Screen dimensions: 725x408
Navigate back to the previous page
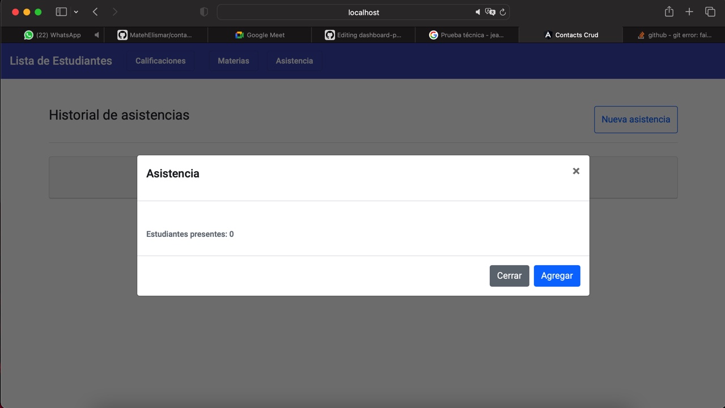click(95, 11)
